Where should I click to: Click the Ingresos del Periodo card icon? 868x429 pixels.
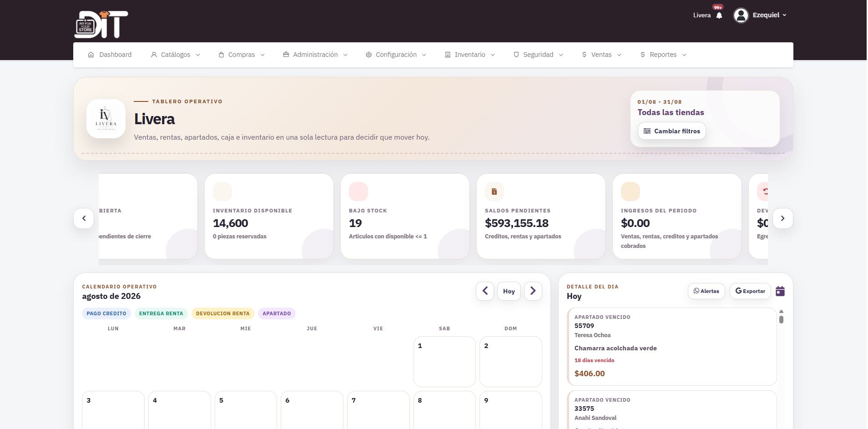point(631,192)
